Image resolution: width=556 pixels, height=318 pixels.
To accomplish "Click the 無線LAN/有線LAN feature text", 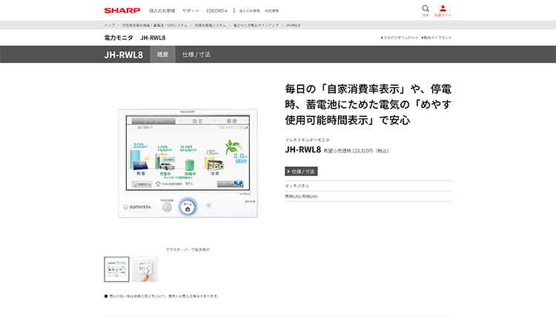I will [301, 196].
